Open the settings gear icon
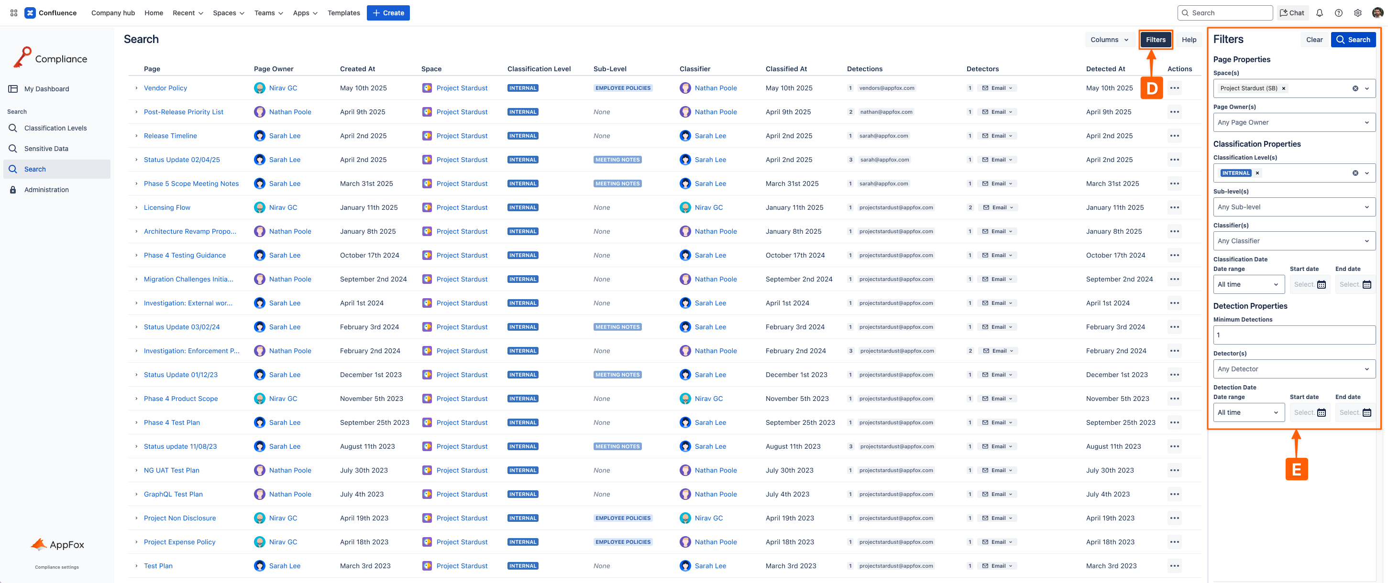 [1358, 13]
